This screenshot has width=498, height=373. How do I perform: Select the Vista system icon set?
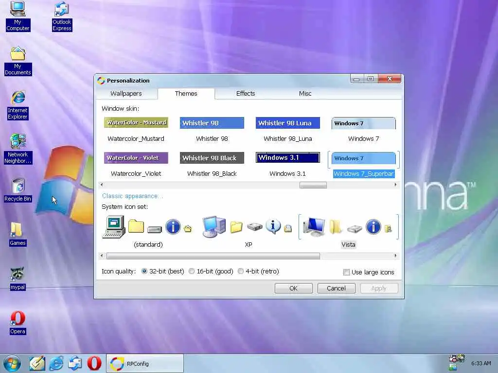[x=348, y=232]
